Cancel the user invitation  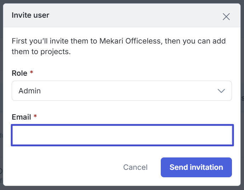(x=135, y=167)
